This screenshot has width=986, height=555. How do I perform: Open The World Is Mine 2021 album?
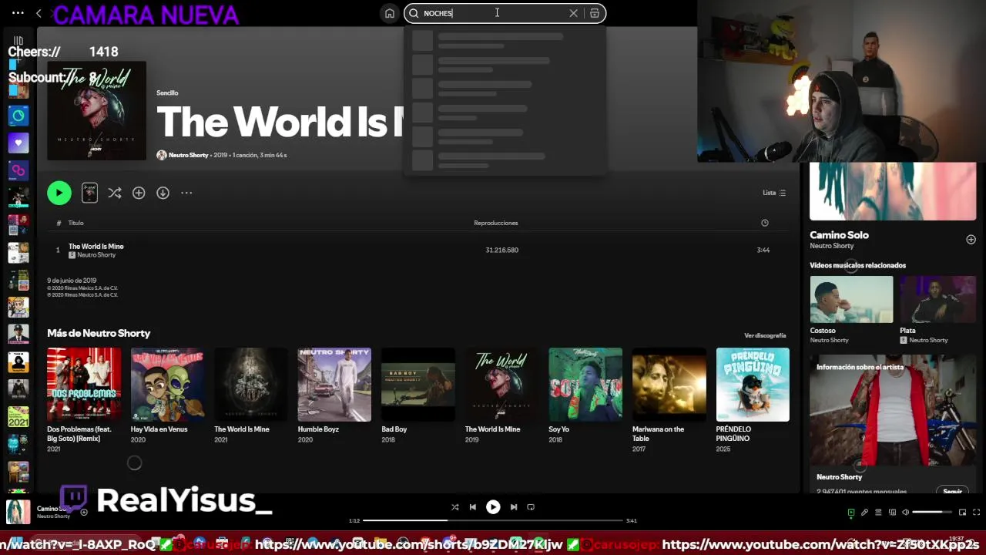[x=251, y=395]
